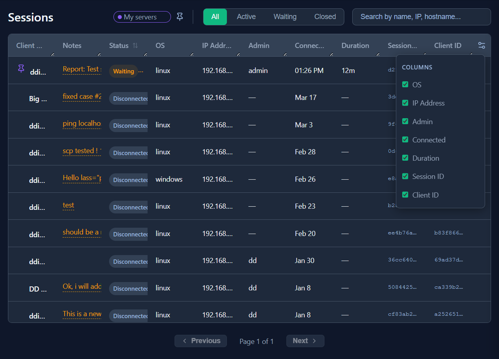Show Closed sessions tab
Image resolution: width=499 pixels, height=359 pixels.
[x=325, y=17]
